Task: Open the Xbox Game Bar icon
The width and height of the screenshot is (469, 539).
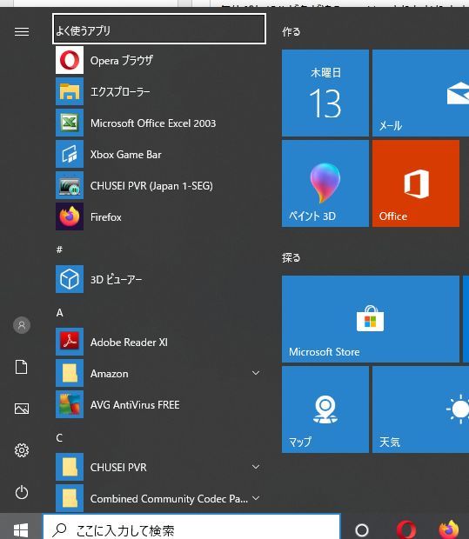Action: [x=70, y=154]
